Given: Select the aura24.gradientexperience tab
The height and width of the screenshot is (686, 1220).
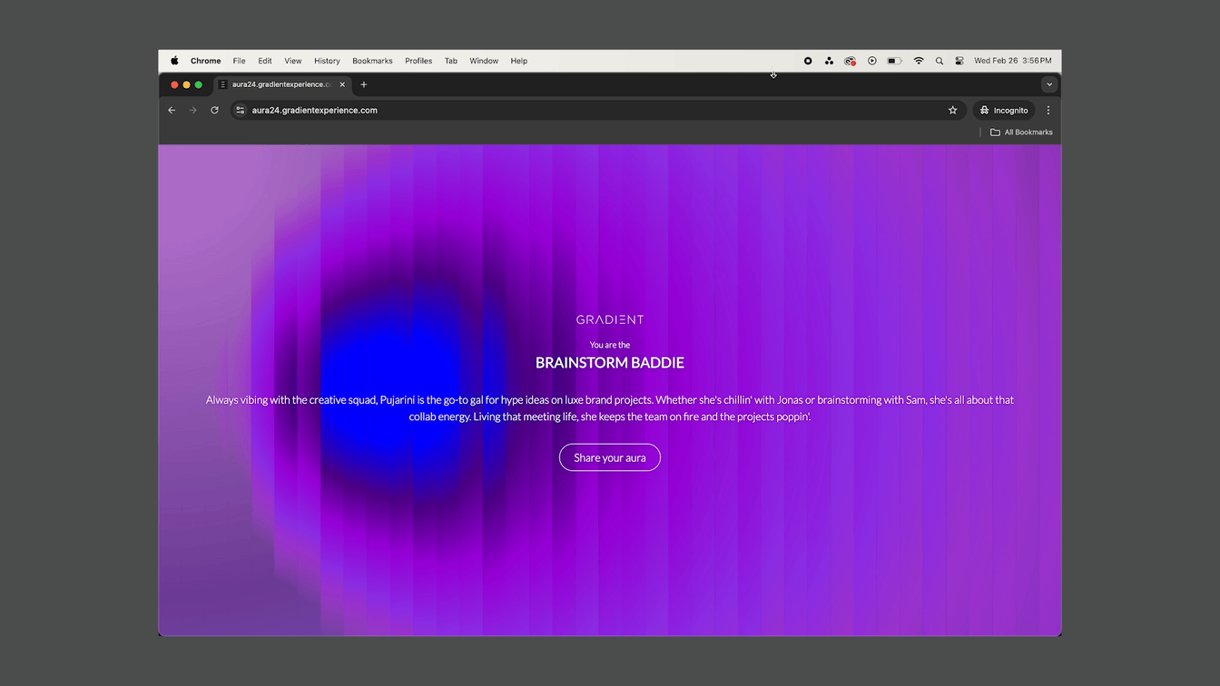Looking at the screenshot, I should (281, 84).
